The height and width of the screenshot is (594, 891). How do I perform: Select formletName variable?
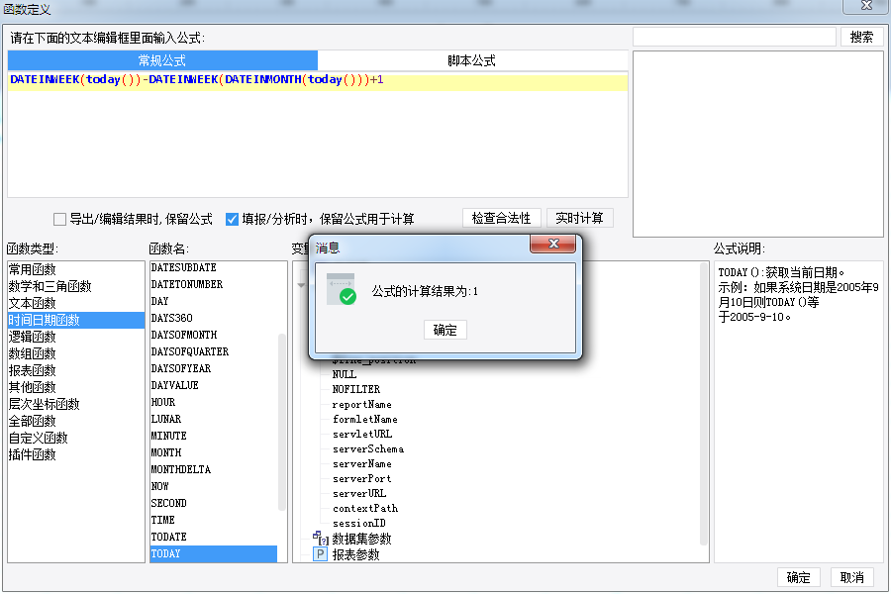(x=364, y=420)
